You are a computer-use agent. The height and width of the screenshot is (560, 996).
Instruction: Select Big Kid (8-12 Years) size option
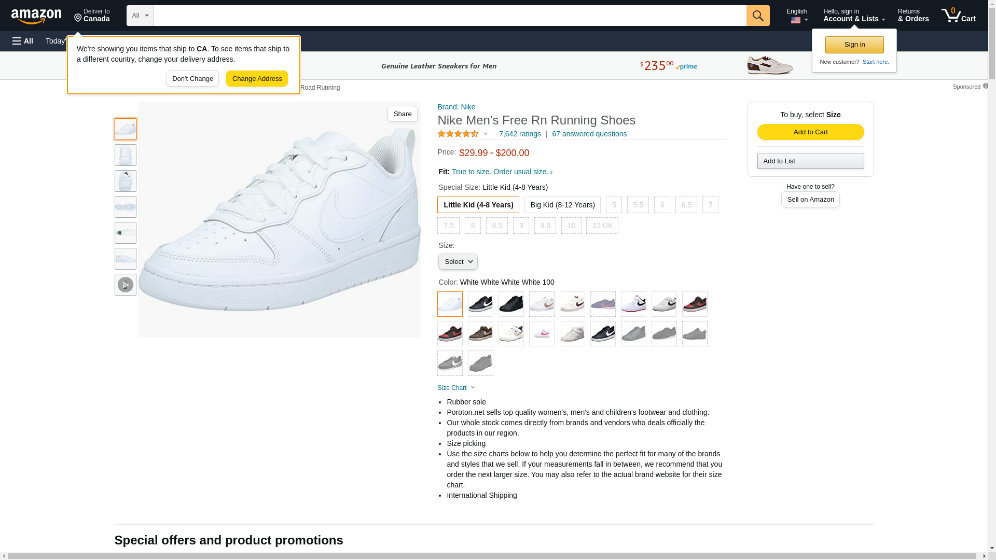pos(562,205)
